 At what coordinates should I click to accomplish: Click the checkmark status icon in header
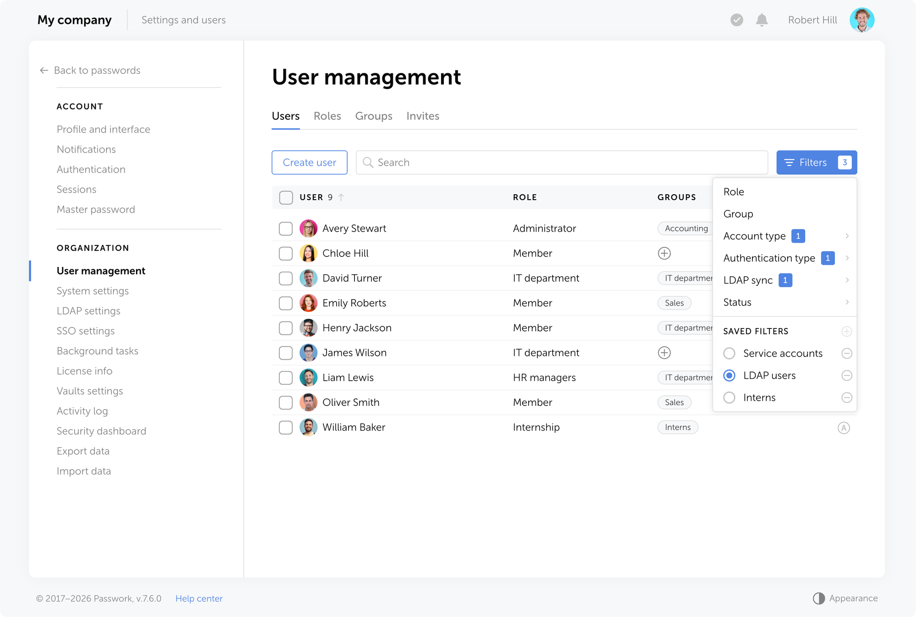click(736, 20)
